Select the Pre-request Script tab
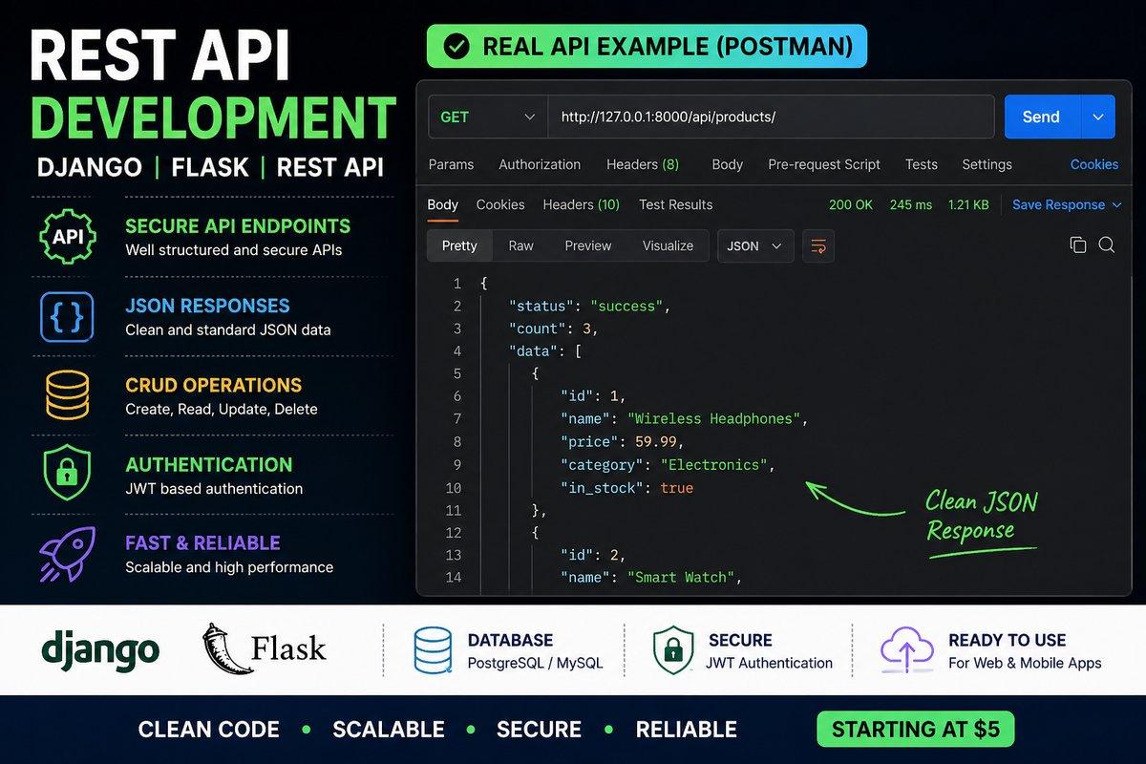 [824, 164]
